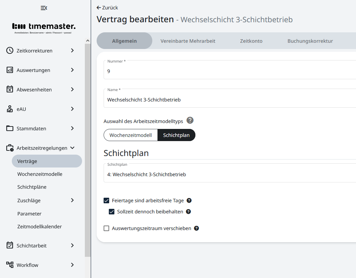
Task: Click the 'Zurück' link
Action: [x=107, y=7]
